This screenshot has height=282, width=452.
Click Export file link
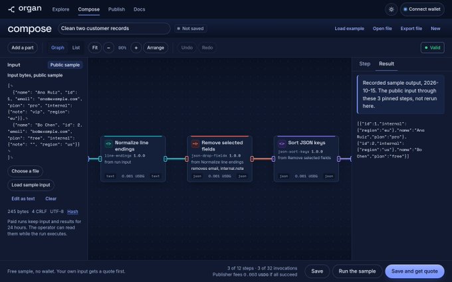[x=411, y=29]
